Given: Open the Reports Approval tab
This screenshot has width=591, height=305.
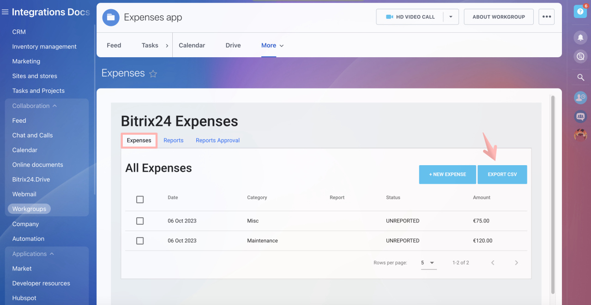Looking at the screenshot, I should (217, 140).
